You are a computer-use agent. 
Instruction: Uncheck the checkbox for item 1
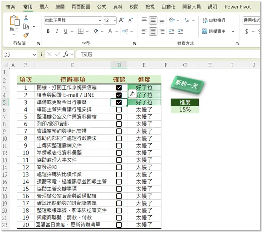[x=119, y=88]
